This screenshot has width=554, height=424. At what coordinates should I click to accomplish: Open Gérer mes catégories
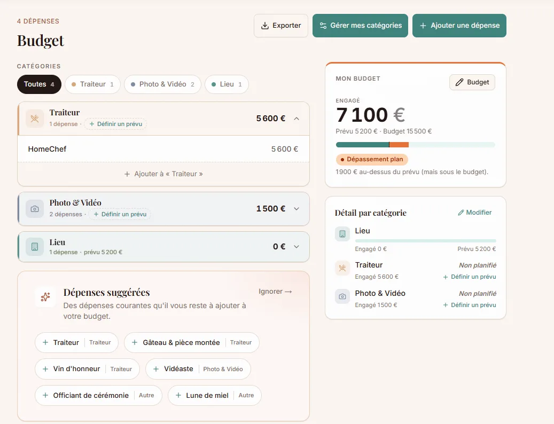[361, 26]
